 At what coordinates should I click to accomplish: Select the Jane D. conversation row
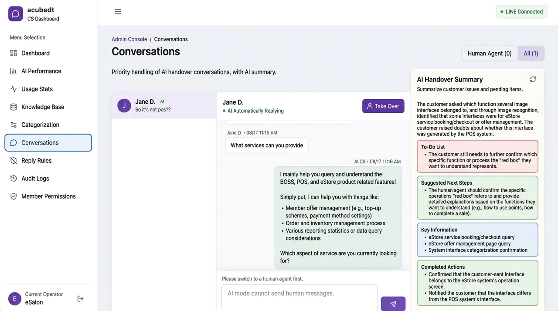[x=164, y=105]
